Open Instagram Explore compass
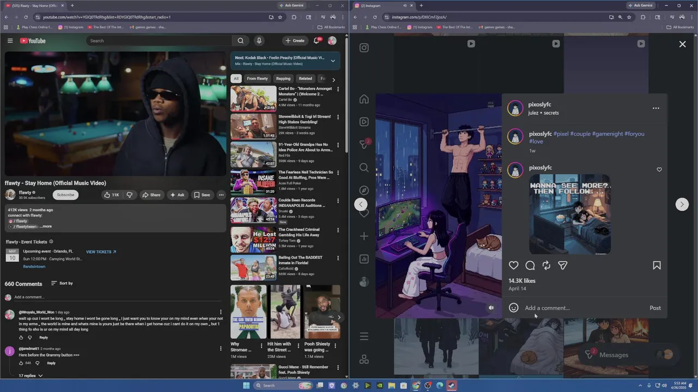 364,191
